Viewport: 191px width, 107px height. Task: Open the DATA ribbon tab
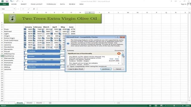tap(62, 4)
